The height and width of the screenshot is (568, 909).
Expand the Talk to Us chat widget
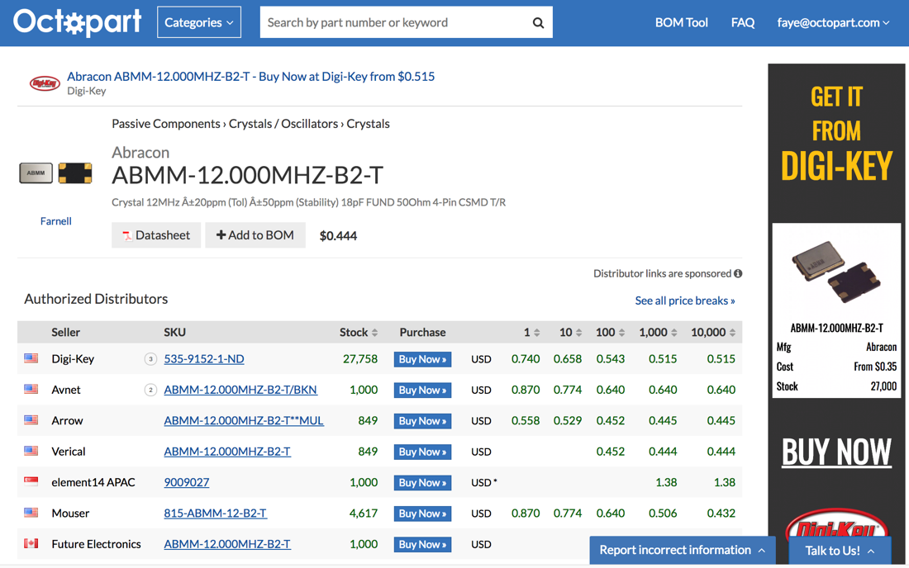pos(840,550)
